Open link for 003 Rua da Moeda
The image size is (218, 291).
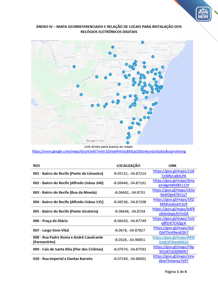[173, 192]
